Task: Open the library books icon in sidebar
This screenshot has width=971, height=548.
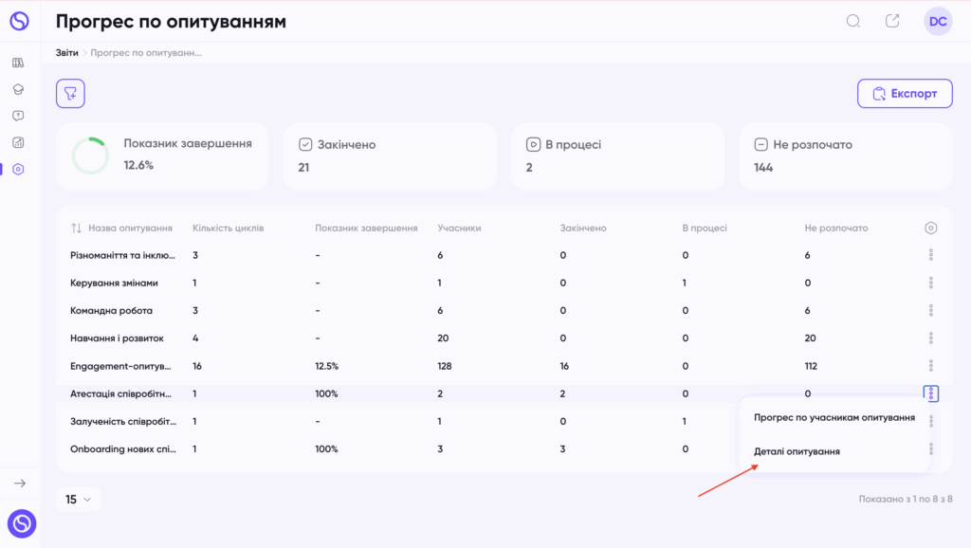Action: [x=18, y=63]
